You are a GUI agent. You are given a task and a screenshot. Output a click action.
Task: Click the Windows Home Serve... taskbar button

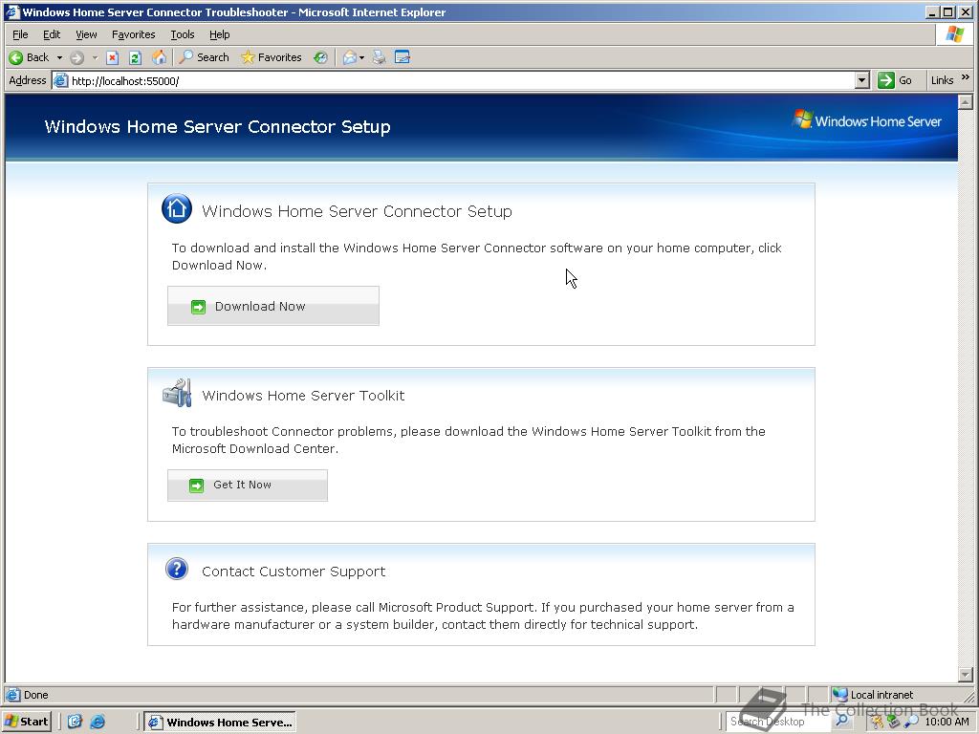click(220, 723)
